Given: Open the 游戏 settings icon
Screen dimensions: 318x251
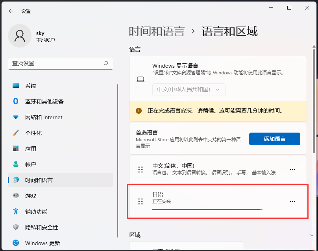Looking at the screenshot, I should (15, 196).
